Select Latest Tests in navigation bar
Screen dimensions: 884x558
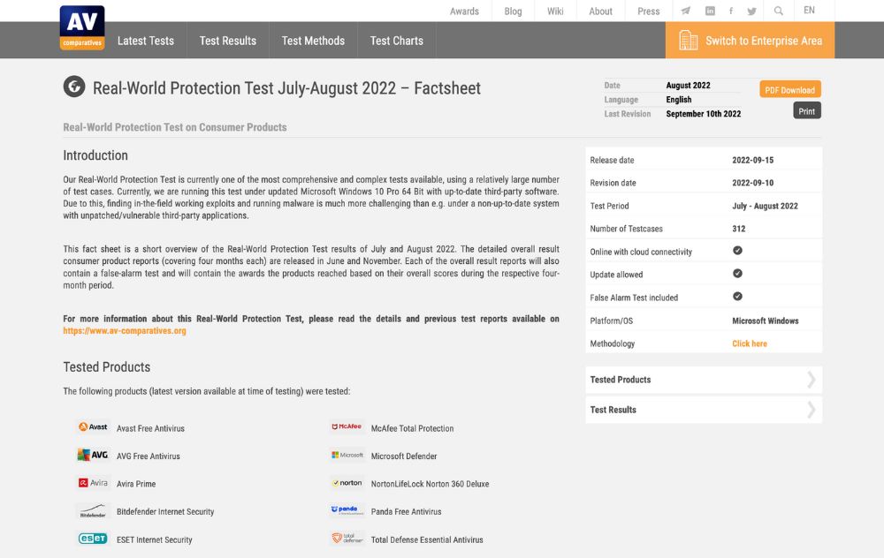point(146,41)
